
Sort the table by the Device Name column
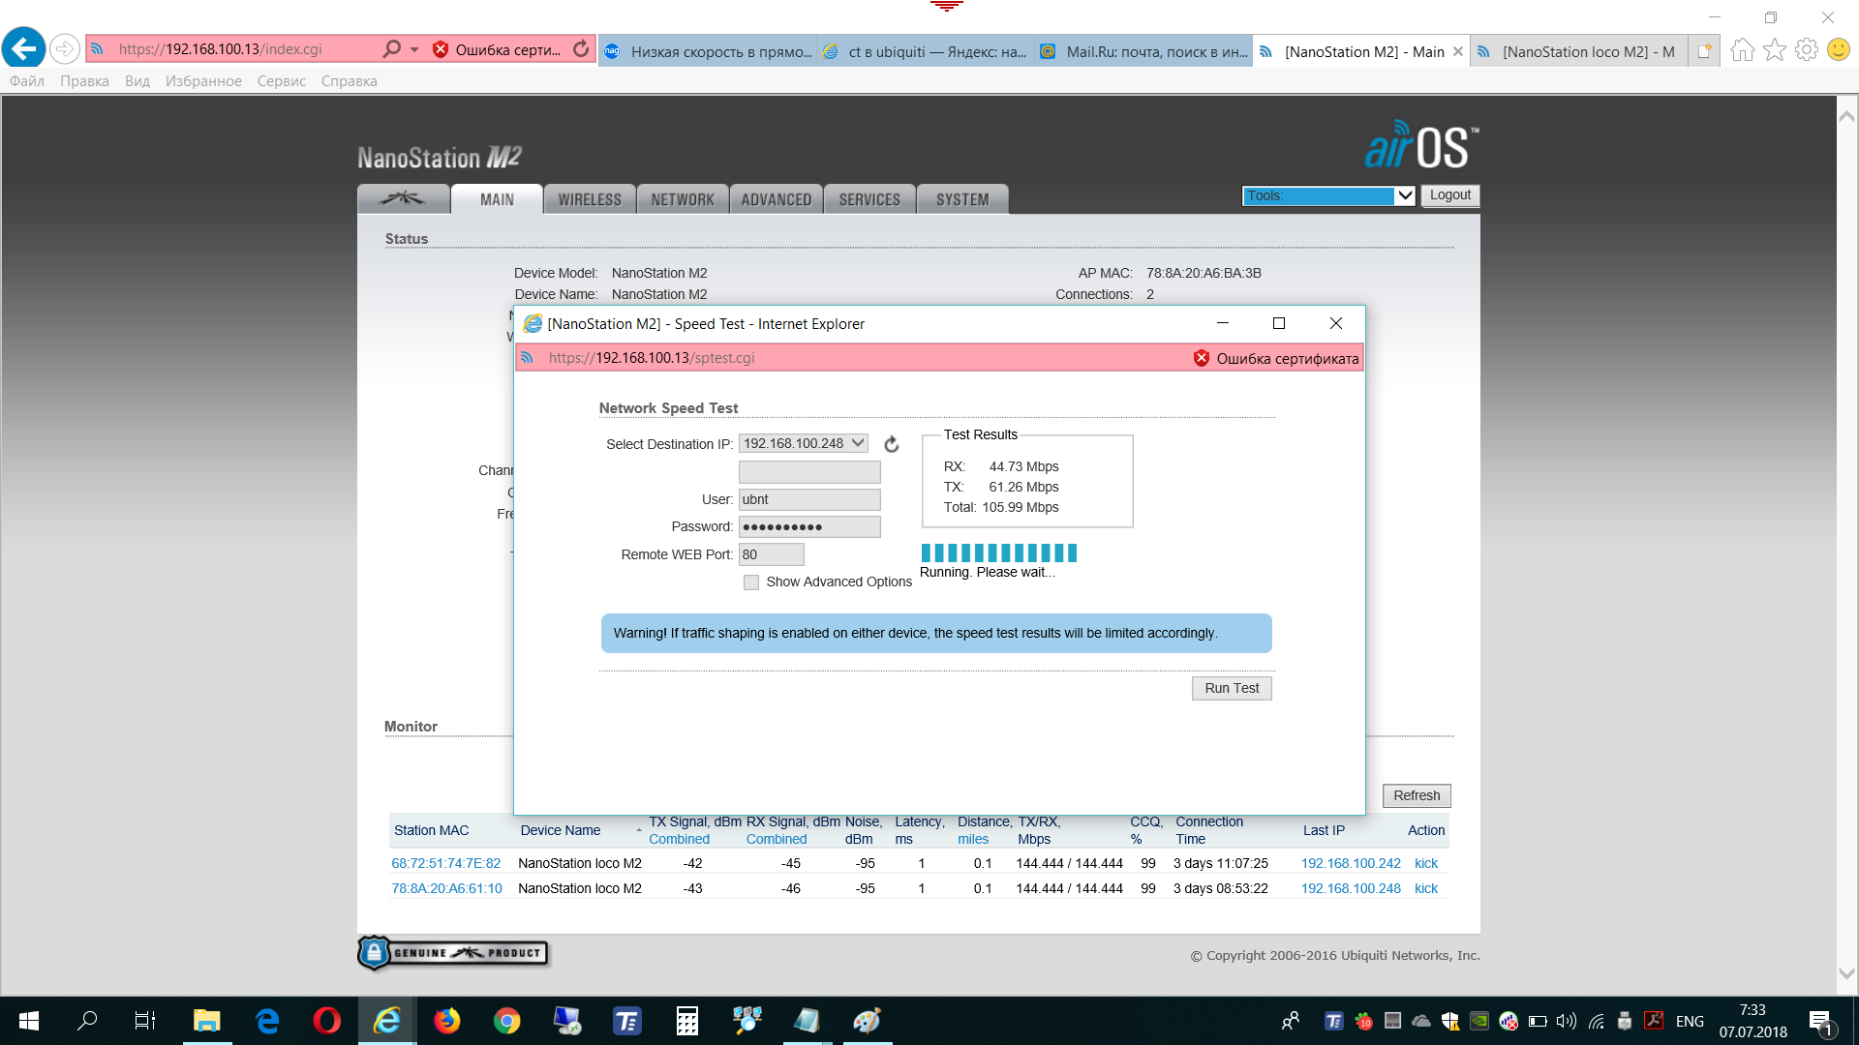[x=560, y=830]
